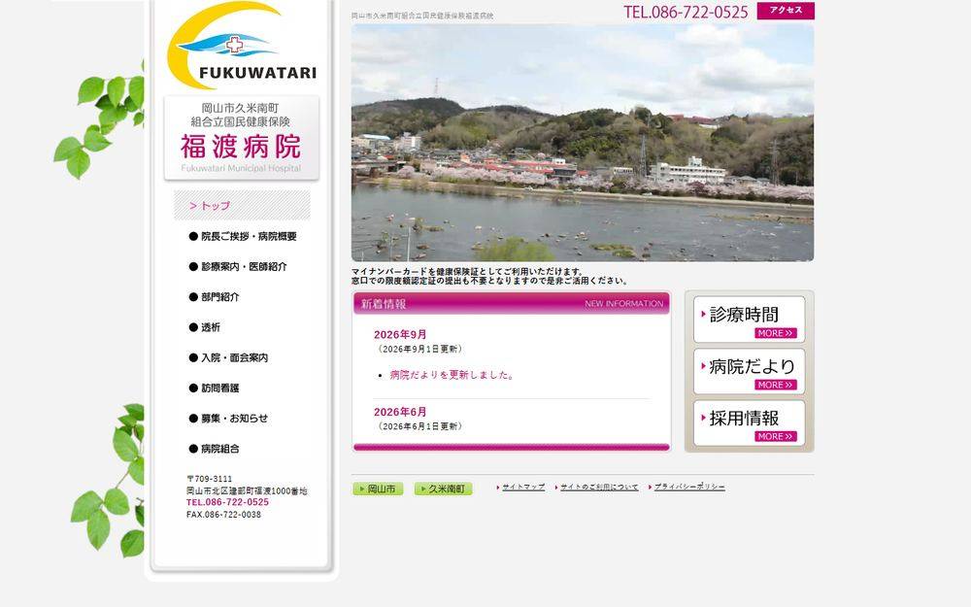Open the 部門紹介 menu item
The width and height of the screenshot is (971, 607).
(215, 296)
